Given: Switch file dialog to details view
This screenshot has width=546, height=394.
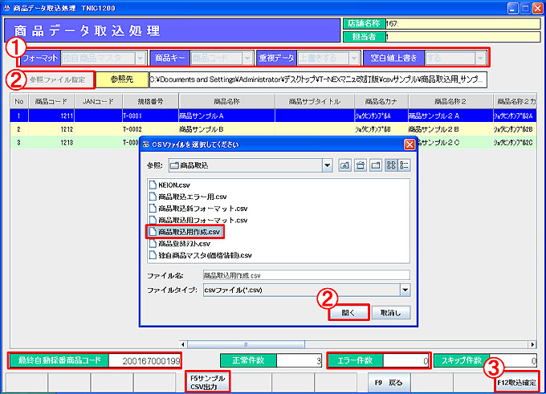Looking at the screenshot, I should [404, 165].
